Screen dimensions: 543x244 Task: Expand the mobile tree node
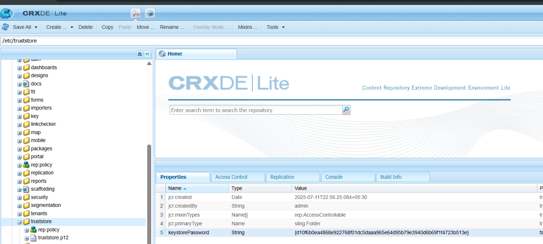coord(19,141)
